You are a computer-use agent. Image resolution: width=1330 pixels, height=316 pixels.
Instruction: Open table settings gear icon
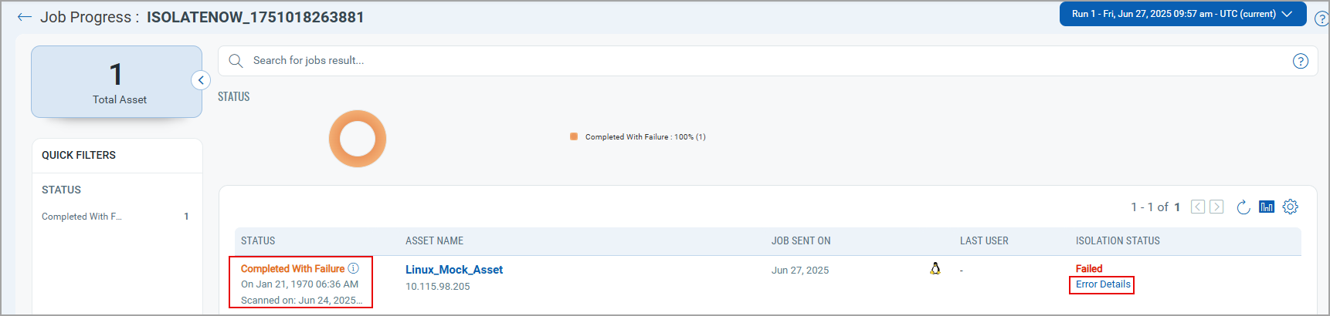1291,207
